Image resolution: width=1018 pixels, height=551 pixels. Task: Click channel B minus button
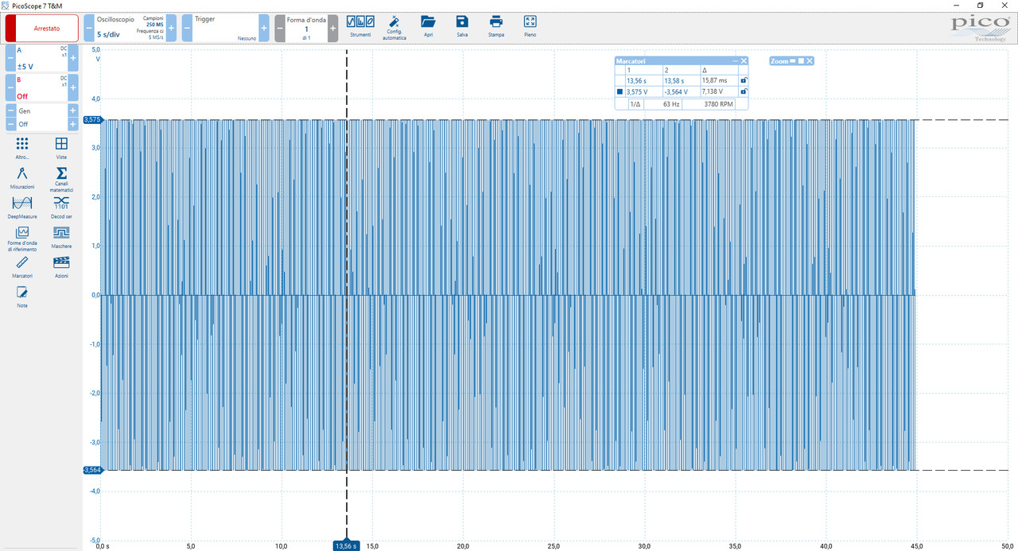11,87
